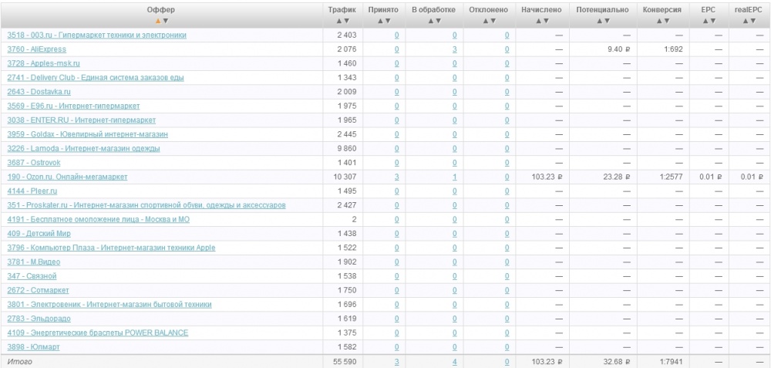Screen dimensions: 771x368
Task: Select total potential amount 32.68 ₽
Action: [617, 362]
